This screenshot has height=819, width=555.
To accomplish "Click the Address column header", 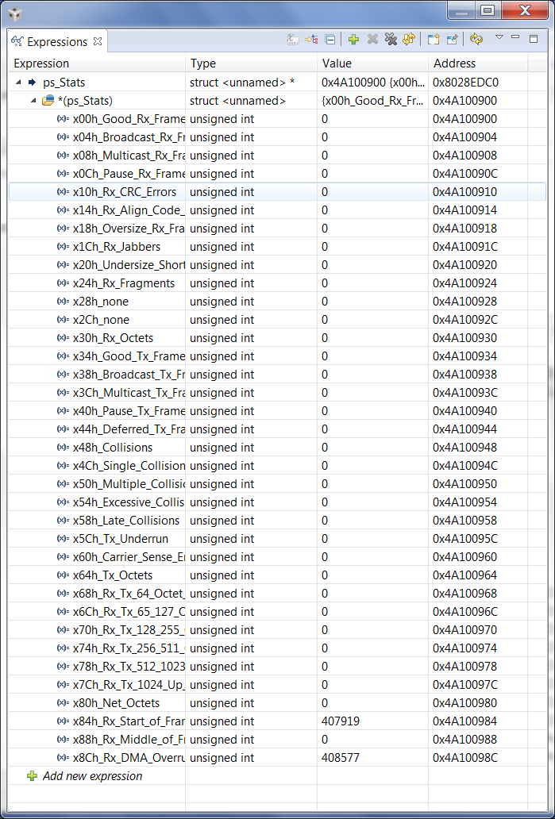I will tap(478, 63).
